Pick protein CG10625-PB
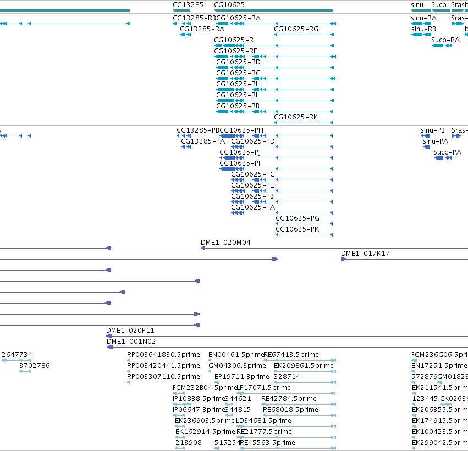The height and width of the screenshot is (451, 468). click(x=252, y=196)
